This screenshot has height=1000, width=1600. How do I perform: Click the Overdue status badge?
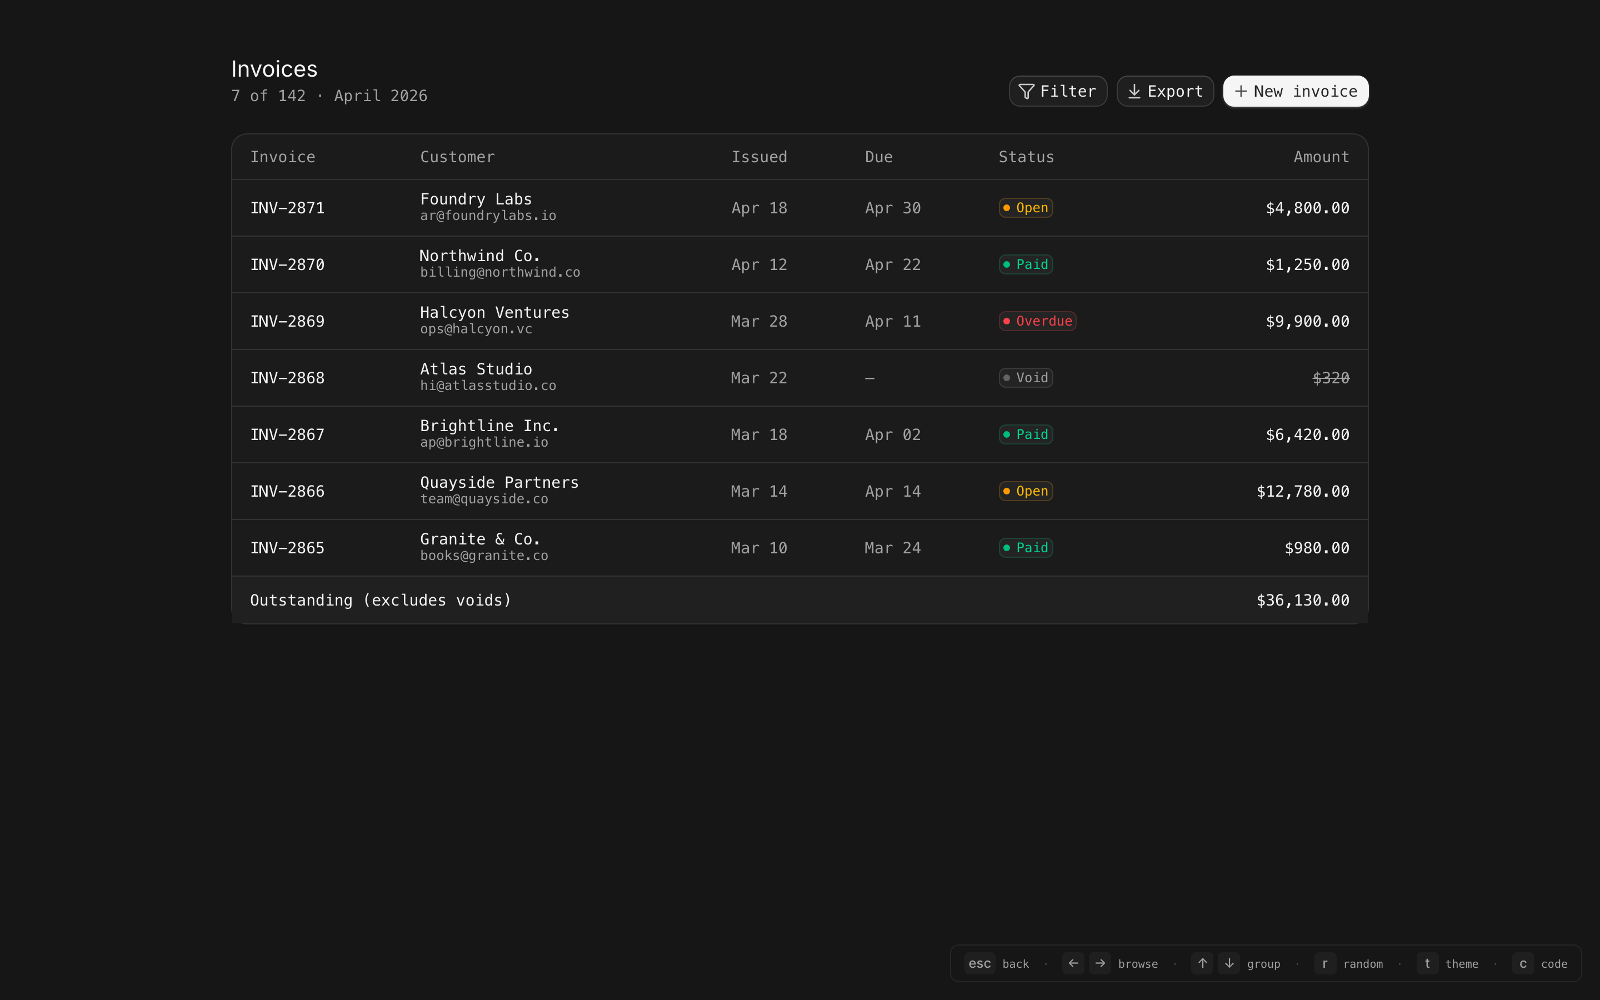point(1037,322)
